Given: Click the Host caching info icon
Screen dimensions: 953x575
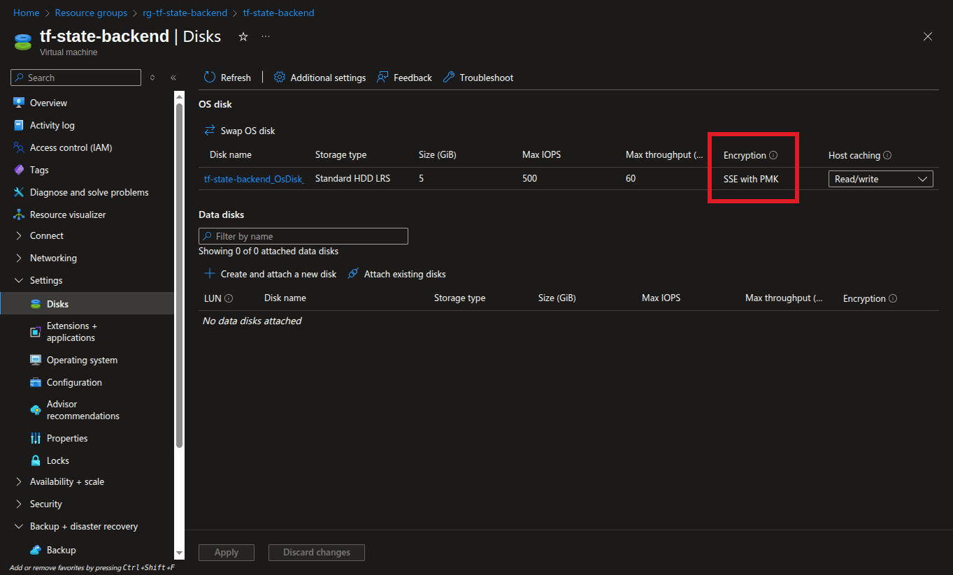Looking at the screenshot, I should pos(887,155).
